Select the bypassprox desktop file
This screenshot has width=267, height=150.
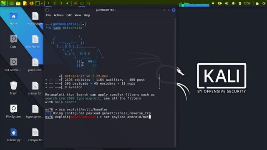[x=35, y=111]
